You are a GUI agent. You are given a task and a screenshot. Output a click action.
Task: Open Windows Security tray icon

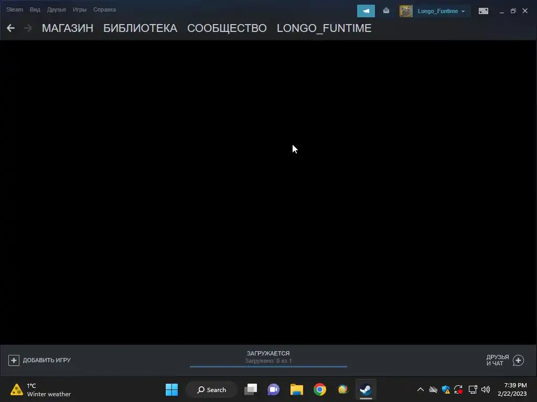(446, 389)
